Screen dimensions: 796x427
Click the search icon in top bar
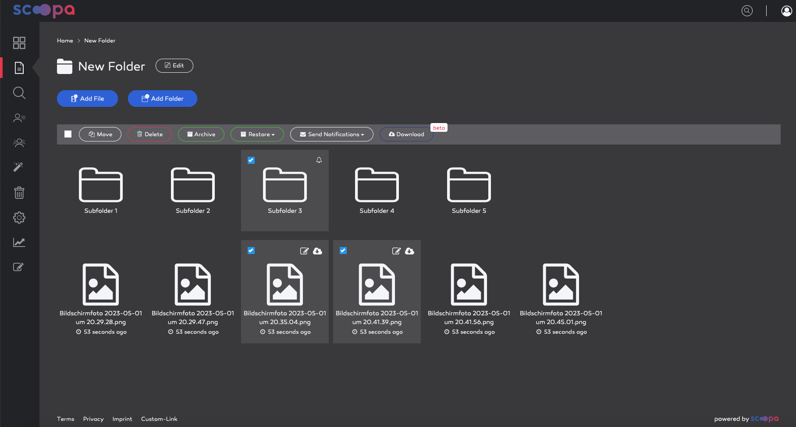click(747, 11)
